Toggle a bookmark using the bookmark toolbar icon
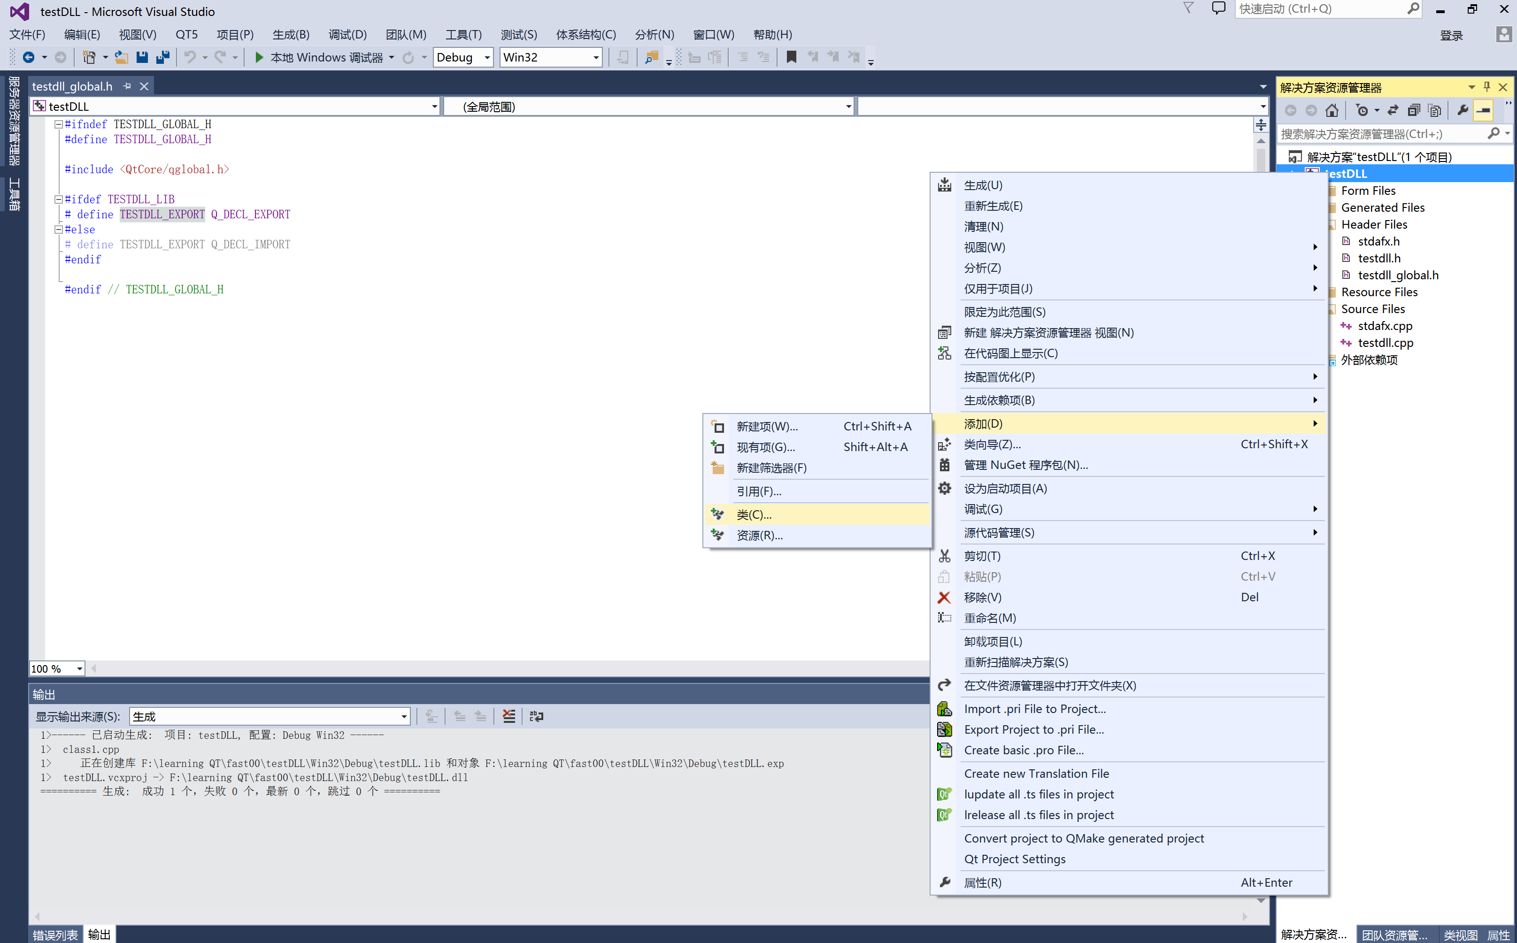This screenshot has width=1517, height=943. 791,57
